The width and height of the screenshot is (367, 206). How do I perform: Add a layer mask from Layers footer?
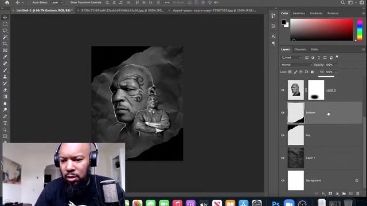330,193
